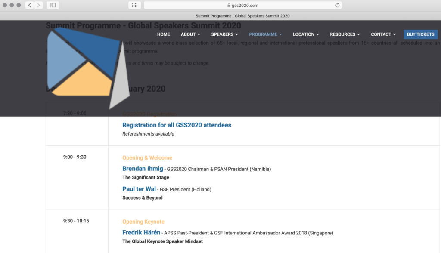This screenshot has width=441, height=253.
Task: Click the Opening Keynote heading
Action: point(143,222)
